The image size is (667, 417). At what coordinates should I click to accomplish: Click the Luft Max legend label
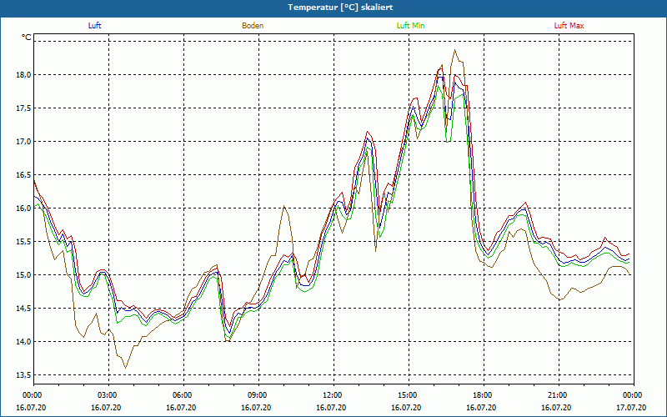tap(569, 26)
